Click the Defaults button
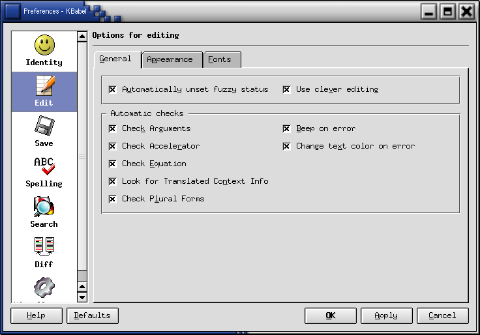Screen dimensions: 480x335 tap(92, 315)
